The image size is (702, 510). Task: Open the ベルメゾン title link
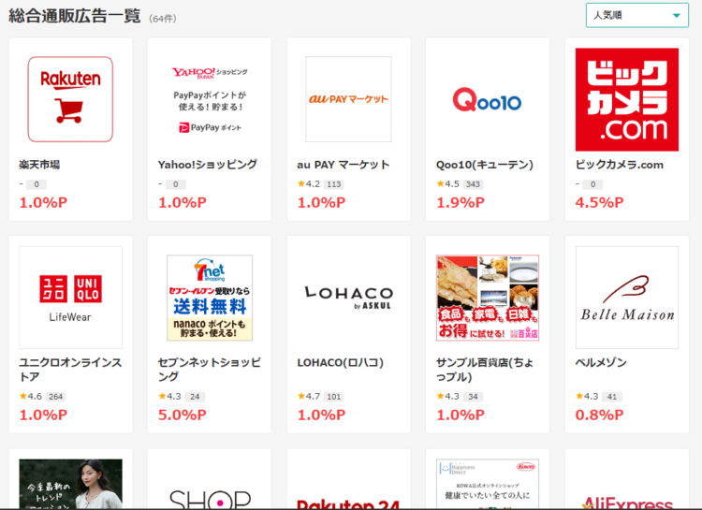601,363
